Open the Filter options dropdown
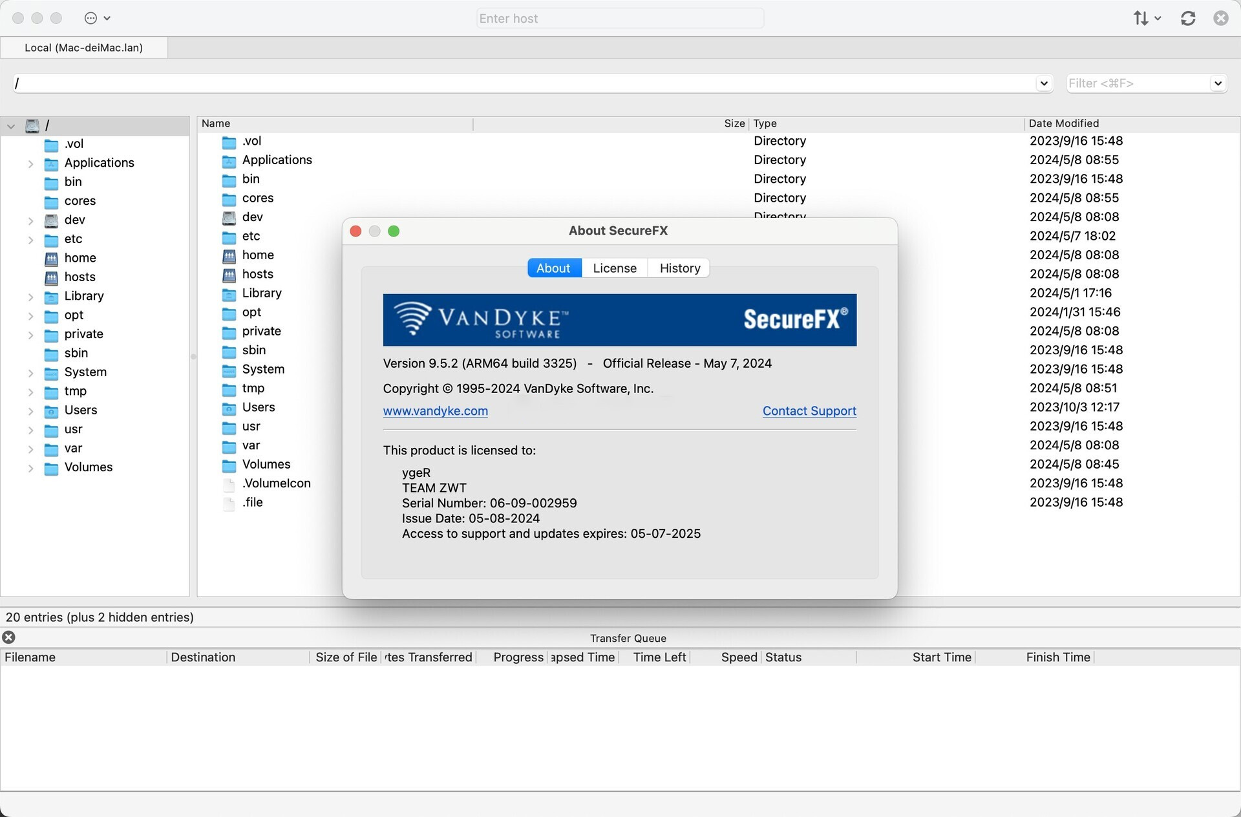 pos(1218,83)
